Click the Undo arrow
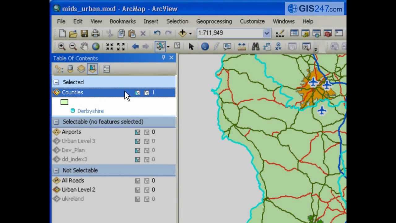 [157, 33]
